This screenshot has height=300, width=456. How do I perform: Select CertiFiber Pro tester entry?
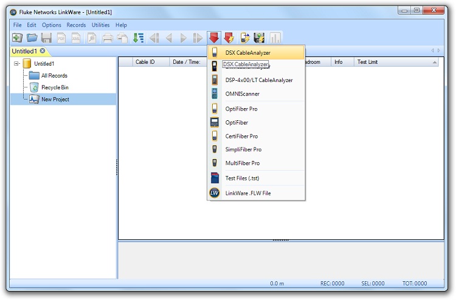click(x=241, y=136)
